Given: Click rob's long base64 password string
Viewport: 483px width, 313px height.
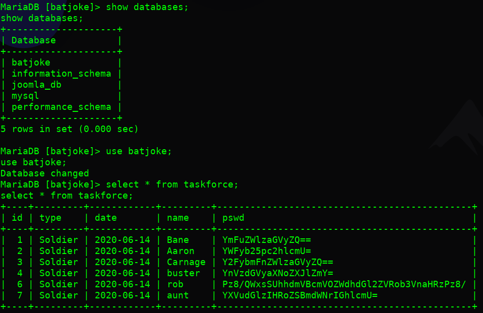Looking at the screenshot, I should tap(344, 284).
